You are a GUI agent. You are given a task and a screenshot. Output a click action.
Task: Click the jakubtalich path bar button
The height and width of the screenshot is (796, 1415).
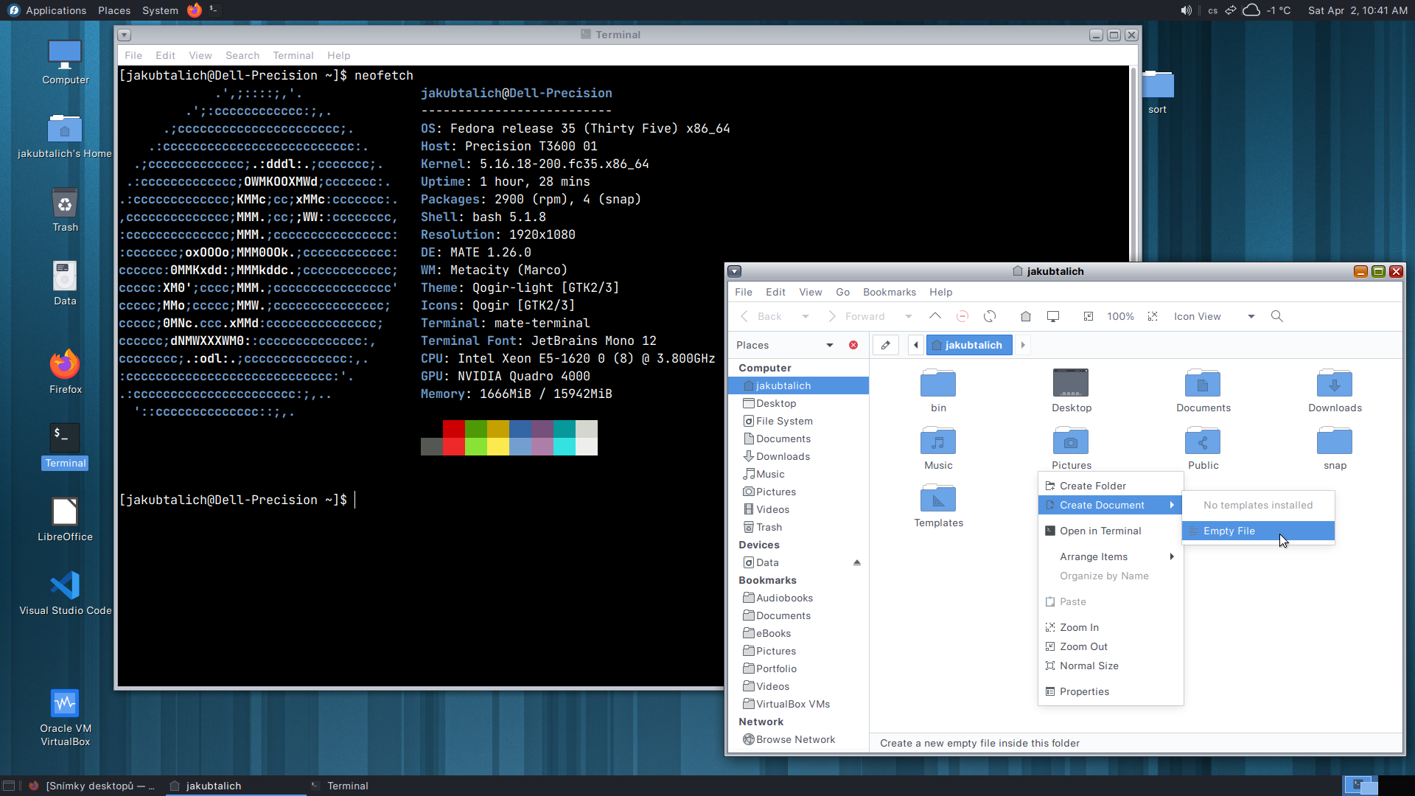tap(968, 345)
